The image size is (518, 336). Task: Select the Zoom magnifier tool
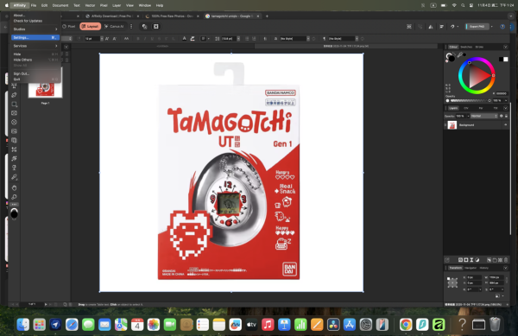click(14, 197)
